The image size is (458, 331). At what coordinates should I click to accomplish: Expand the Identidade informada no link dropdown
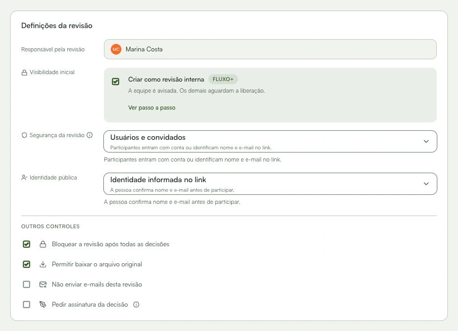coord(270,184)
